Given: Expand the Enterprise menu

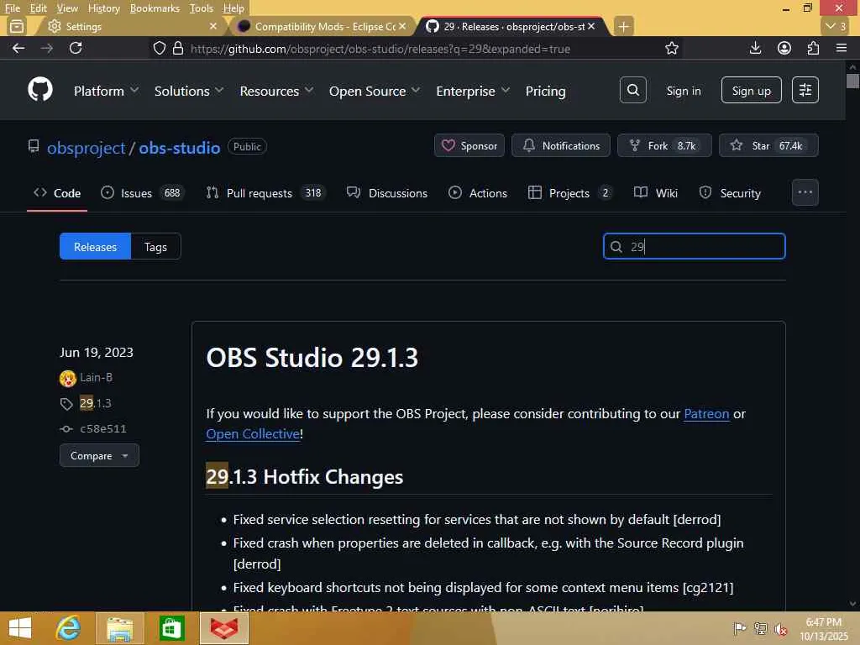Looking at the screenshot, I should (473, 91).
